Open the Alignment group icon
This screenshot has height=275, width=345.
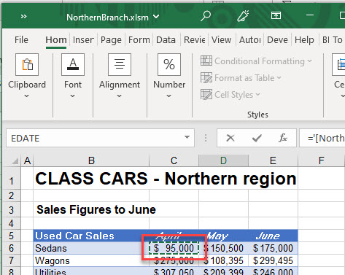[x=120, y=65]
